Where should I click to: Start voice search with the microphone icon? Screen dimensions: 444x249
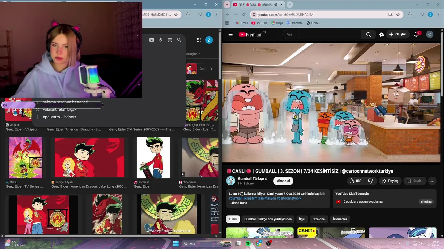point(161,40)
